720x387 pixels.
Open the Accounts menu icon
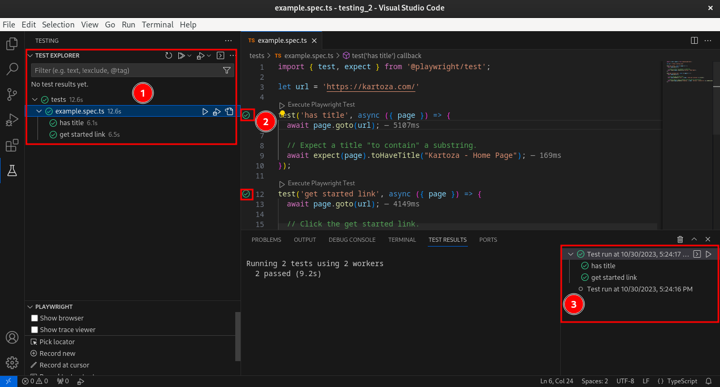pos(12,337)
